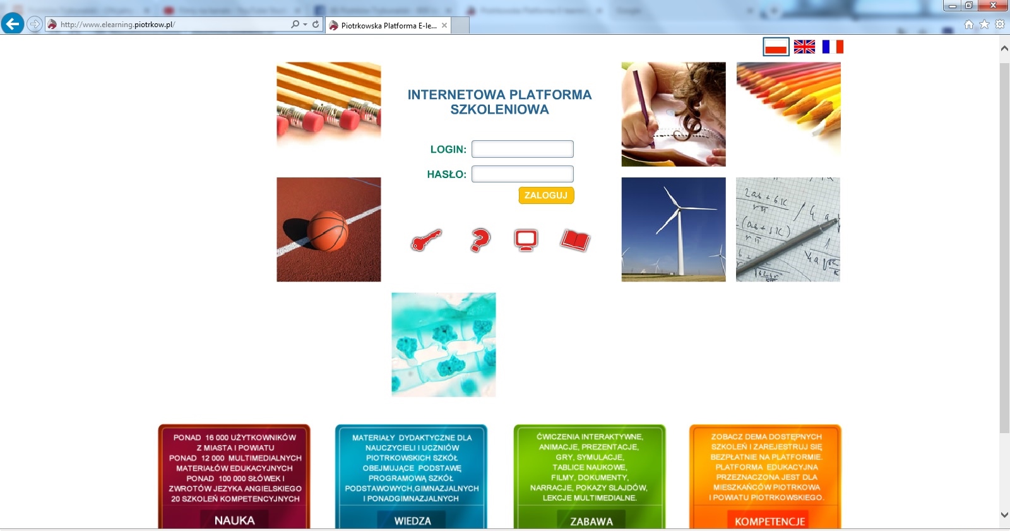This screenshot has width=1010, height=531.
Task: Open browser Home icon
Action: click(968, 25)
